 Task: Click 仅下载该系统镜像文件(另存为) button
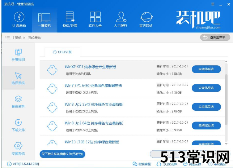tap(62, 154)
